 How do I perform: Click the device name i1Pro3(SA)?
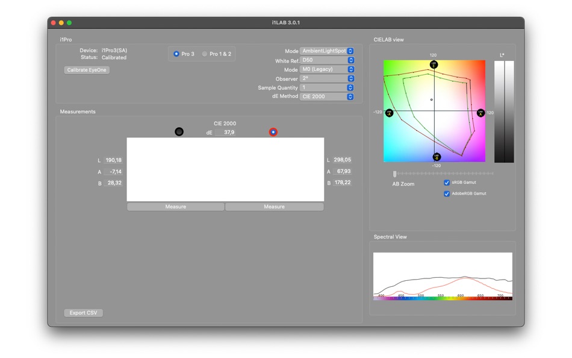click(114, 51)
